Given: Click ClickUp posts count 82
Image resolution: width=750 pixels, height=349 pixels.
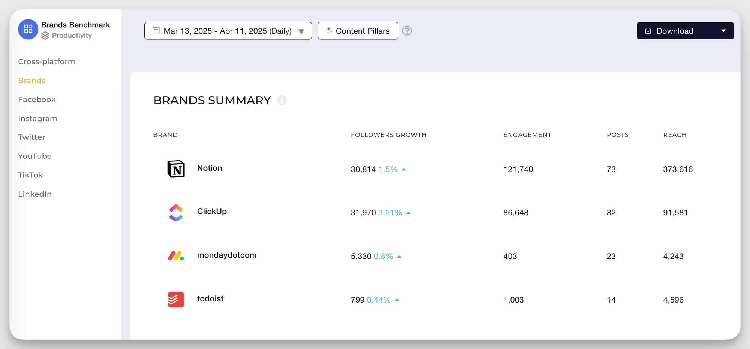Looking at the screenshot, I should point(611,213).
